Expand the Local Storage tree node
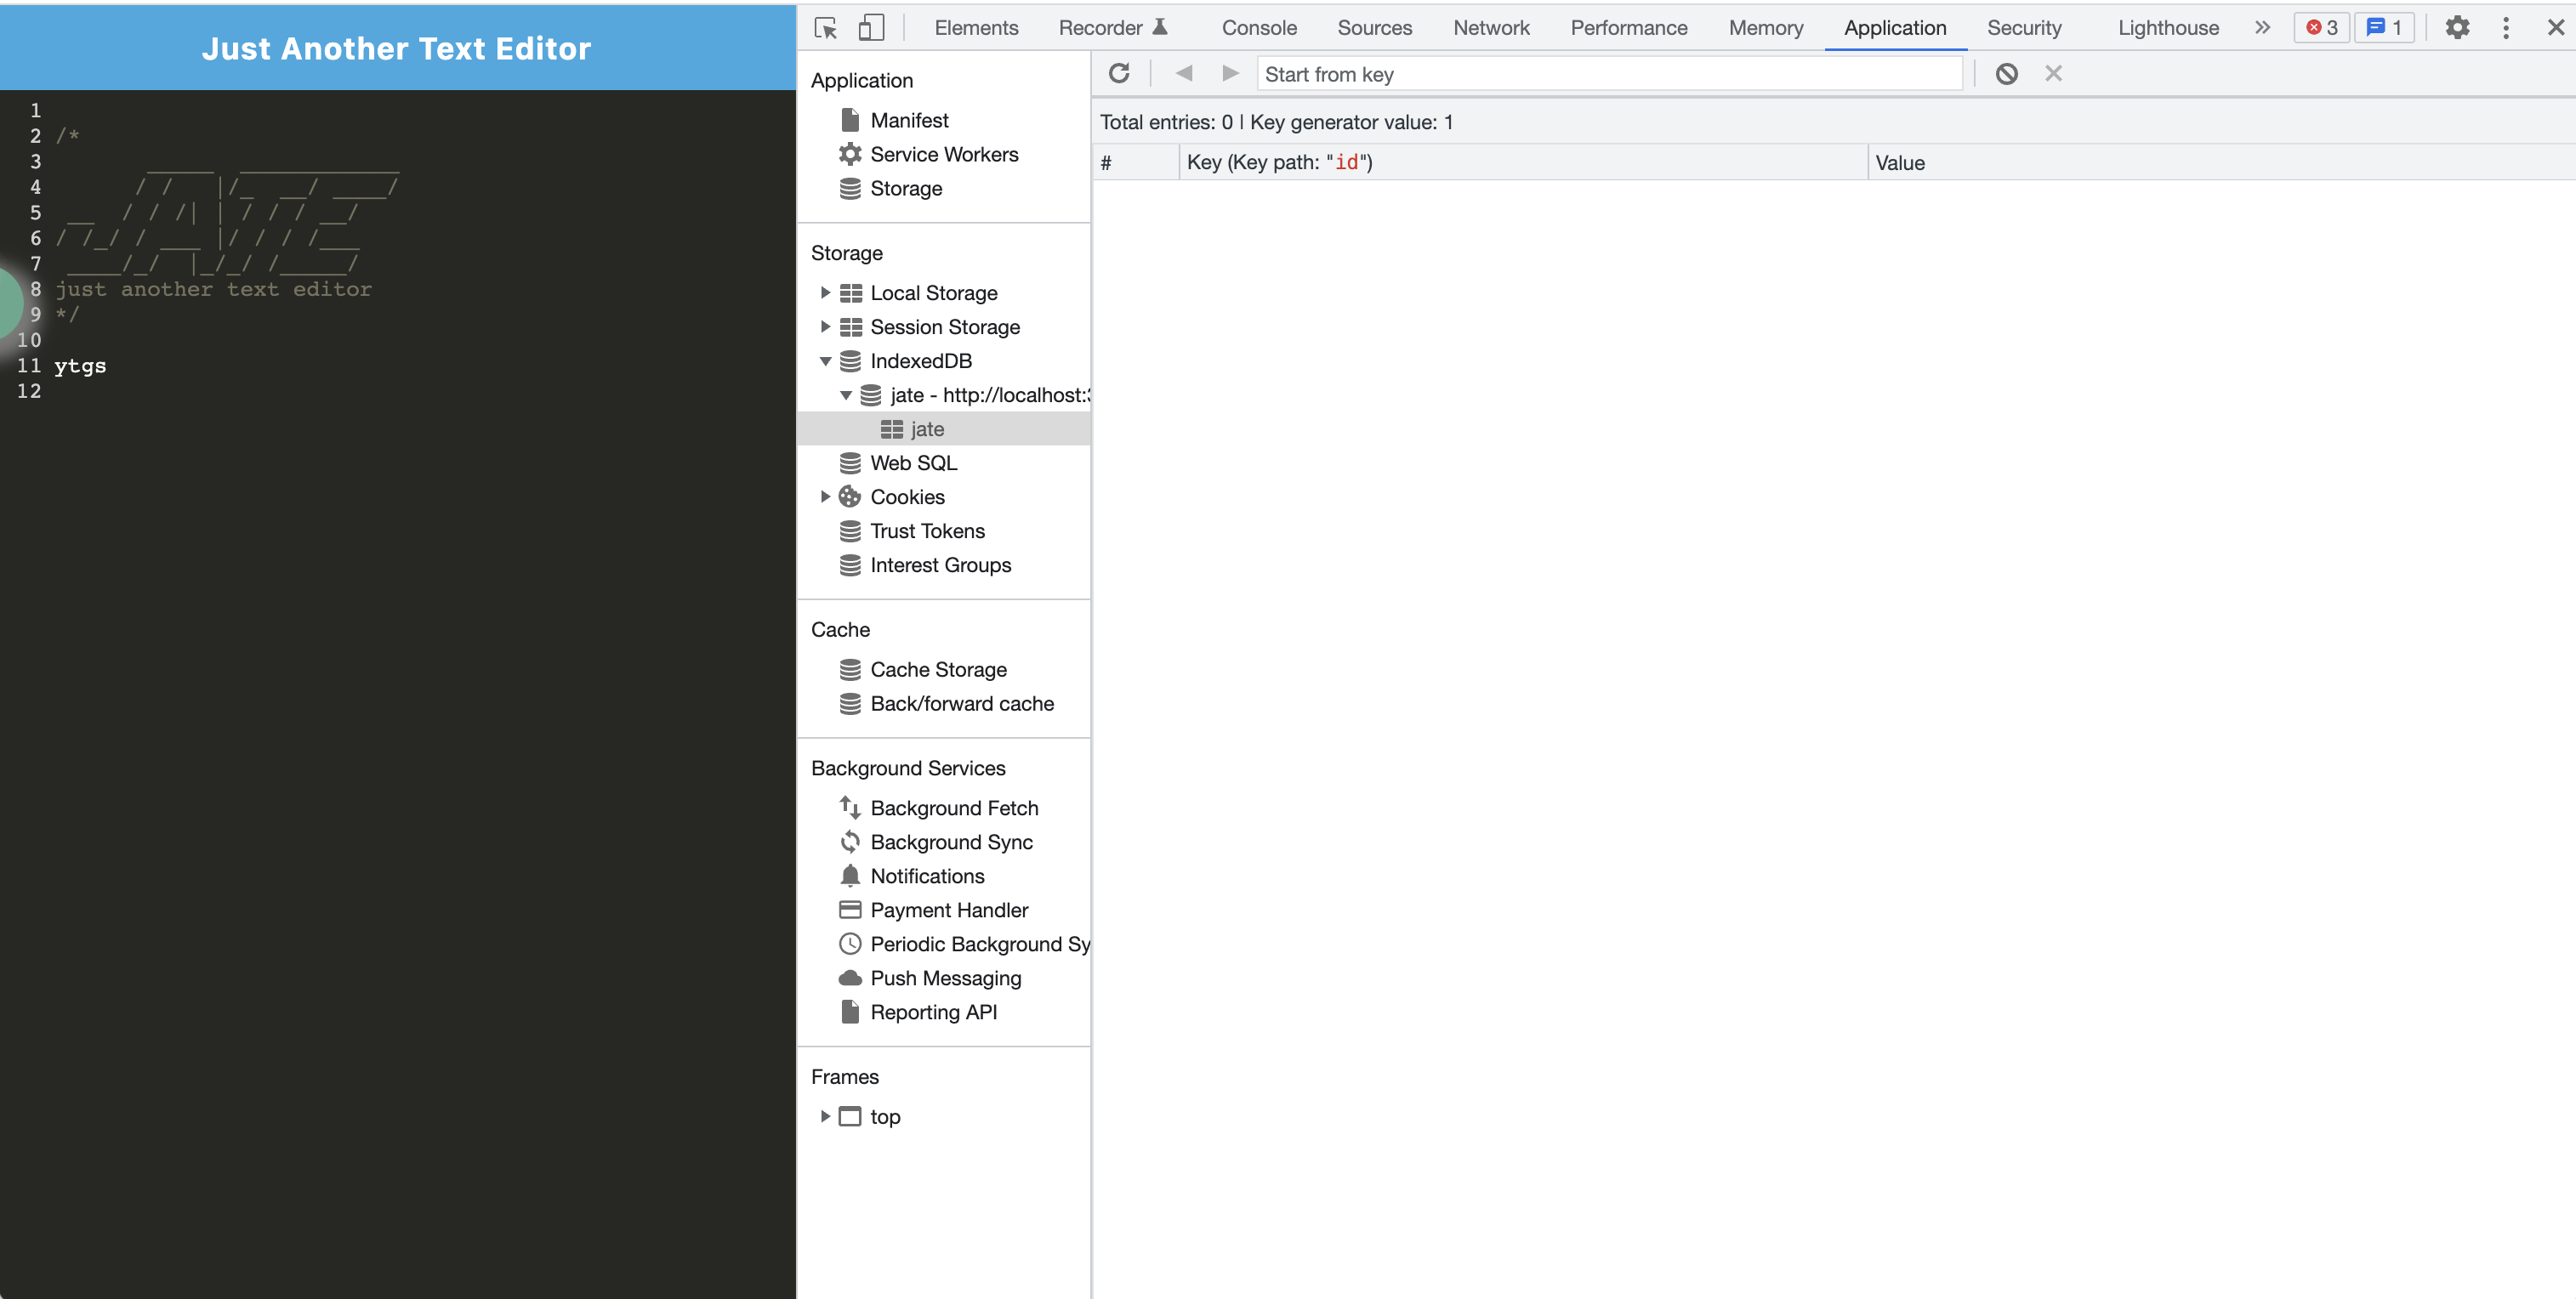 [825, 293]
